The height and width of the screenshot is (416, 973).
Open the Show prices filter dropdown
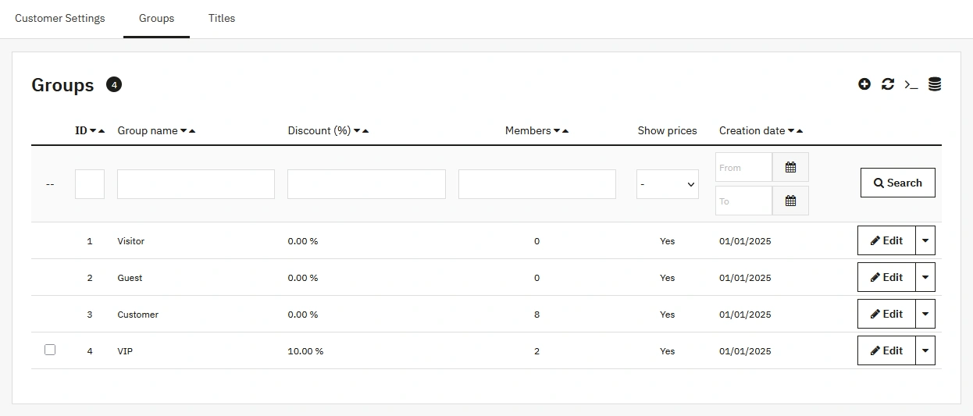click(667, 184)
